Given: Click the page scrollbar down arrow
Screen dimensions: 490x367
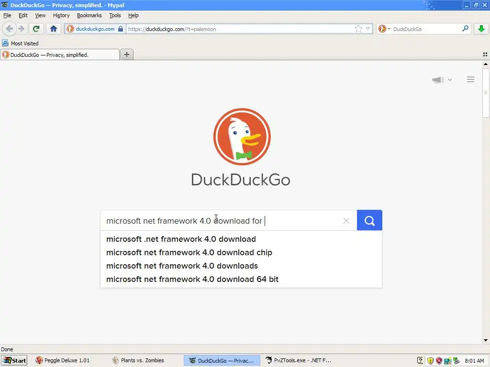Looking at the screenshot, I should [486, 340].
